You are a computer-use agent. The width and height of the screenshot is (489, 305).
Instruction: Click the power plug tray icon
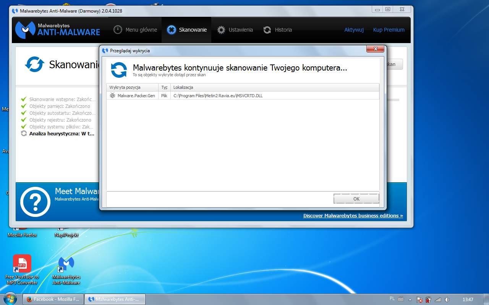(x=428, y=300)
